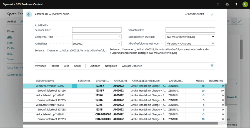Image resolution: width=250 pixels, height=128 pixels.
Task: Open lookup dots of the Artikelfilter field
Action: point(119,43)
